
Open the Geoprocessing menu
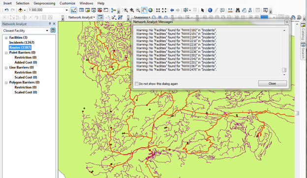tap(44, 3)
